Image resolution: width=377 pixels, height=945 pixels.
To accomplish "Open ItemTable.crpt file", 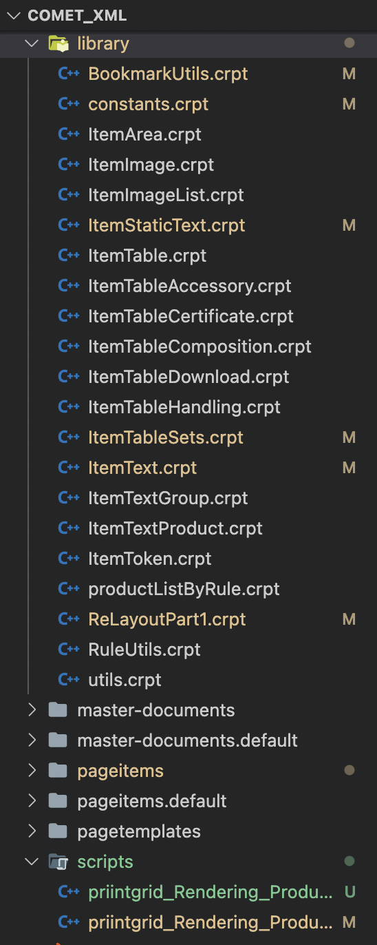I will [x=147, y=256].
